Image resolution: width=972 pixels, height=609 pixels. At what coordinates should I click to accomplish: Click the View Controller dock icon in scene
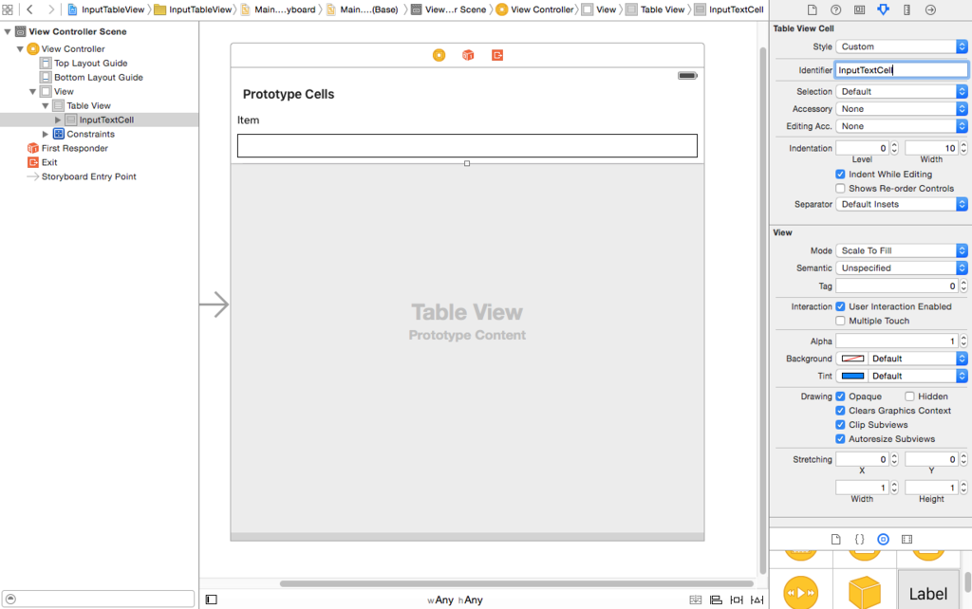(439, 55)
